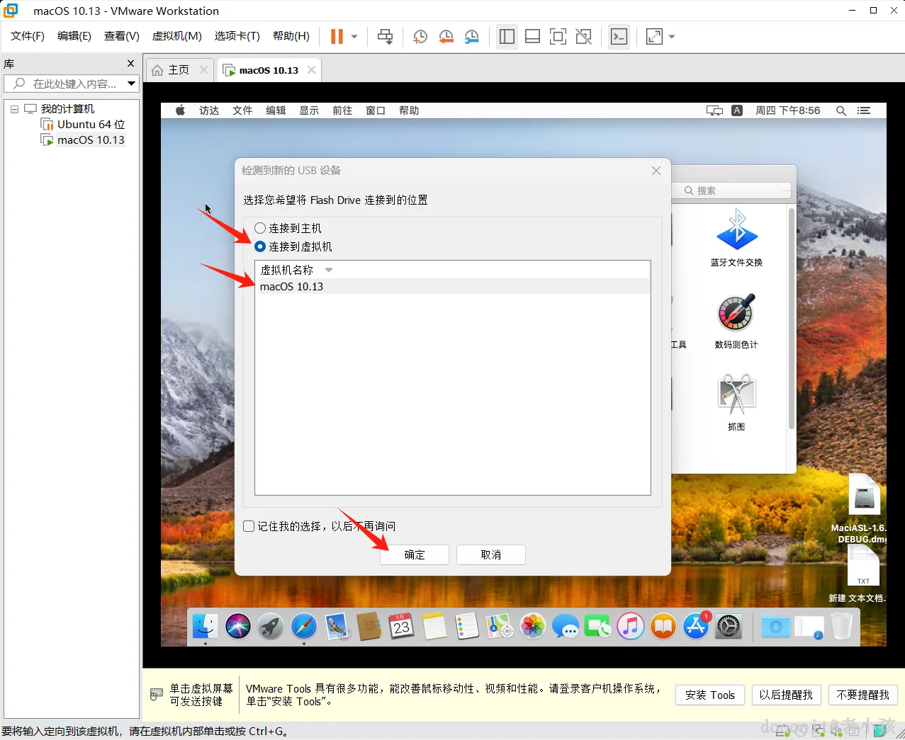Screen dimensions: 905x740
Task: Open Finder in the Dock
Action: [206, 626]
